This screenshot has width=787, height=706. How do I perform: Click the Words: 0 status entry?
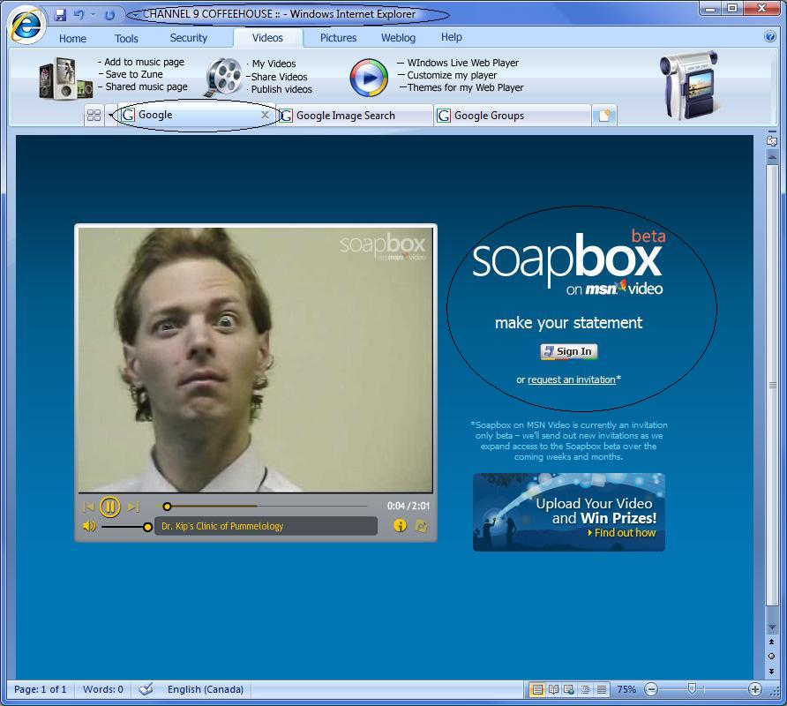coord(103,689)
